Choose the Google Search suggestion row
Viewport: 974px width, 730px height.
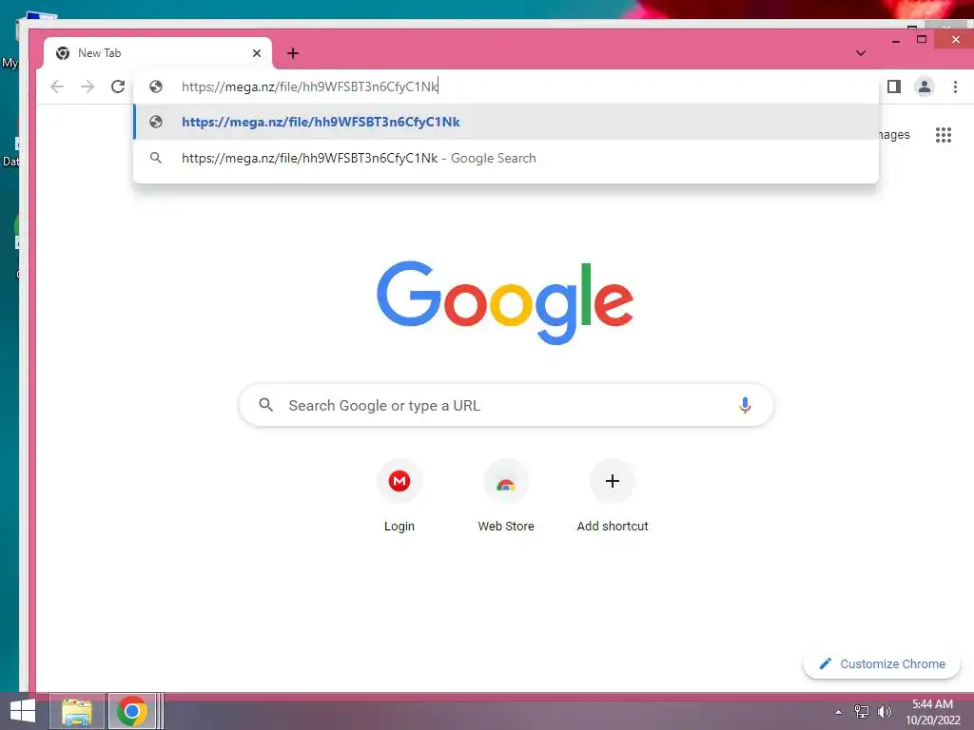click(506, 159)
